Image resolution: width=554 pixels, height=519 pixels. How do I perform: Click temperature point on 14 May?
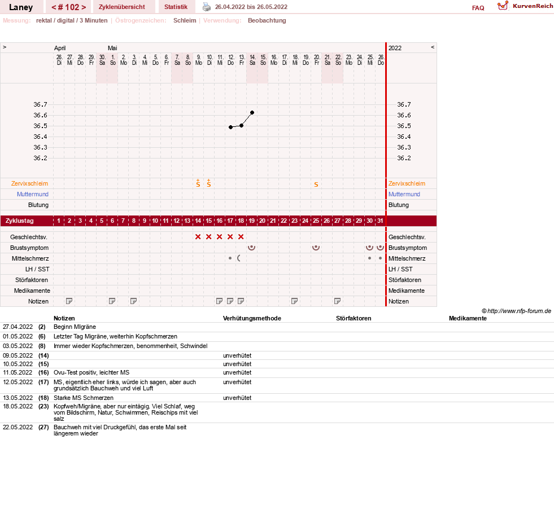coord(252,113)
